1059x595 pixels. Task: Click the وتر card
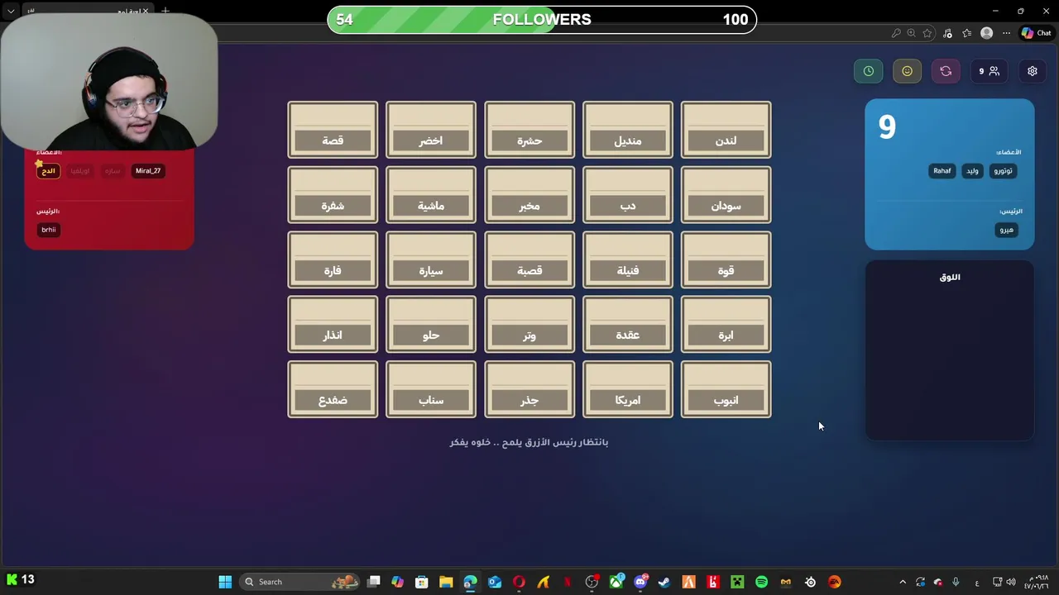[529, 324]
